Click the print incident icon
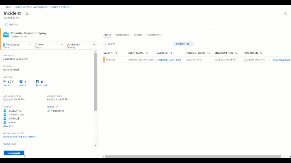 point(27,13)
